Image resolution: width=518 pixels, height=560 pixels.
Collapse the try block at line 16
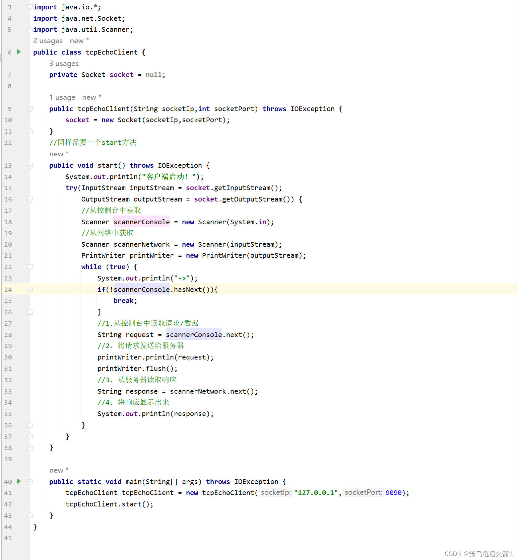pyautogui.click(x=30, y=199)
